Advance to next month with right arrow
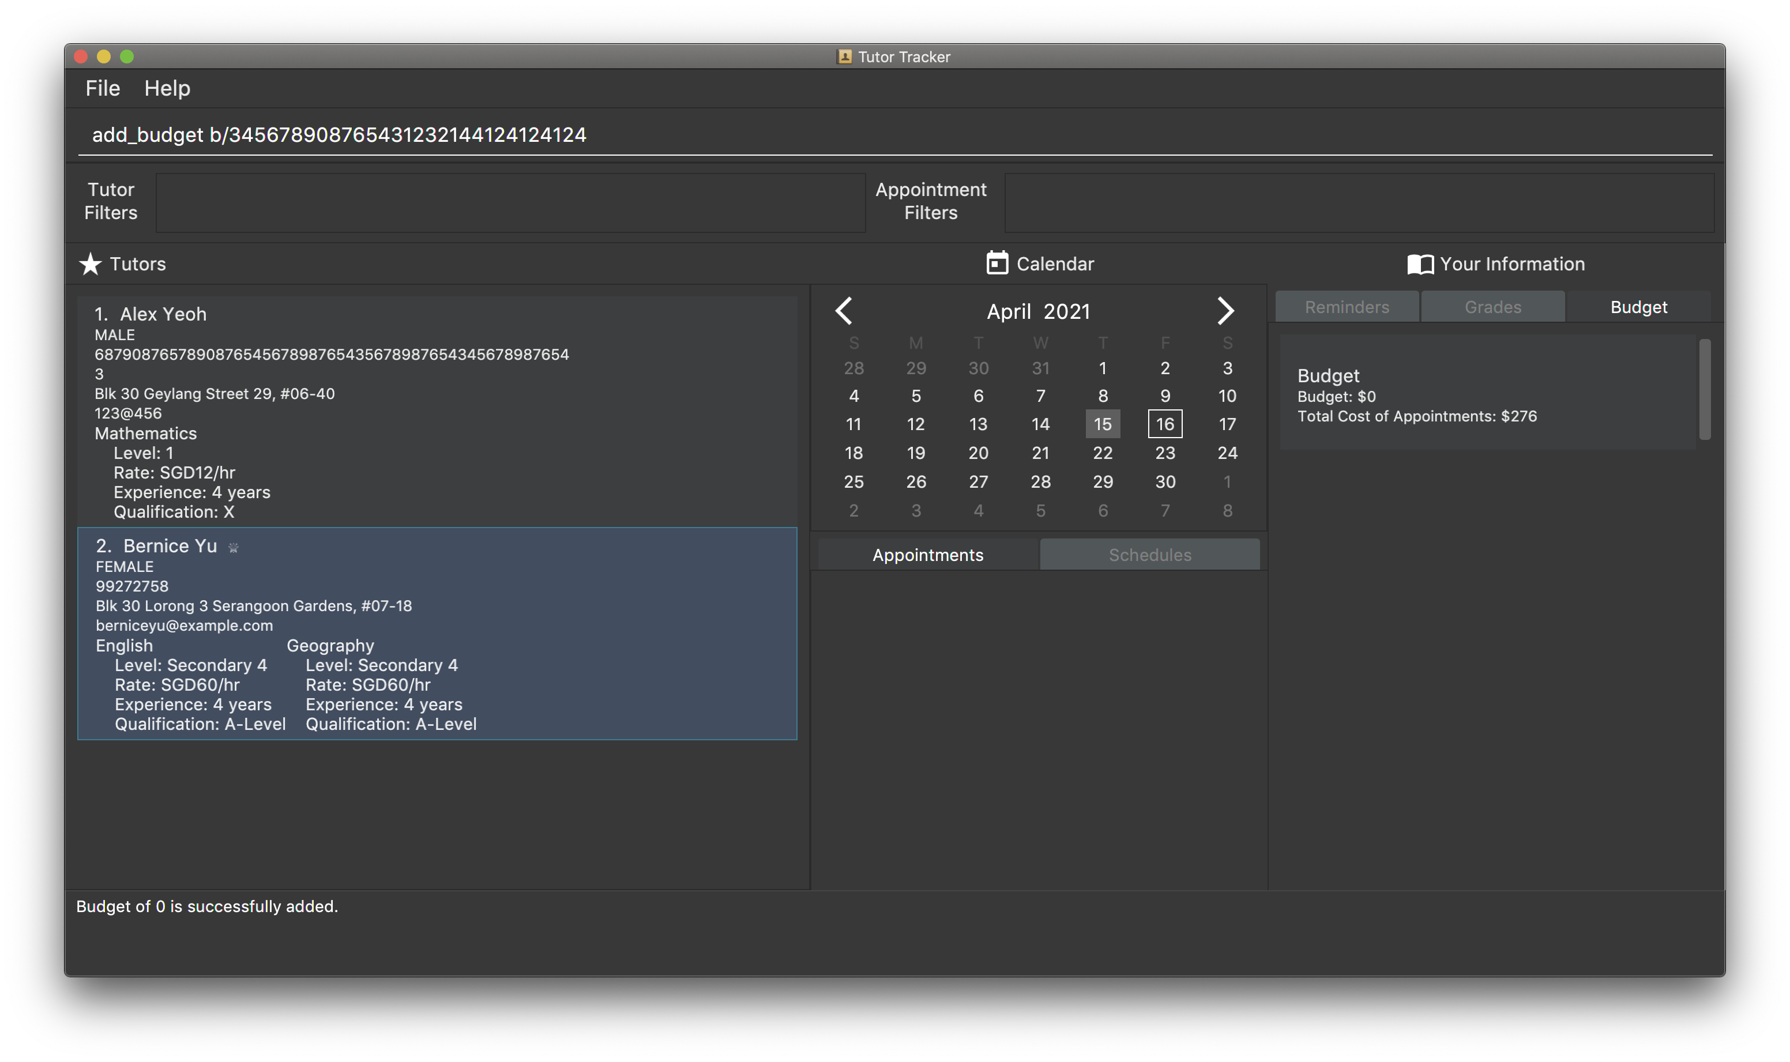The height and width of the screenshot is (1062, 1790). [x=1225, y=311]
